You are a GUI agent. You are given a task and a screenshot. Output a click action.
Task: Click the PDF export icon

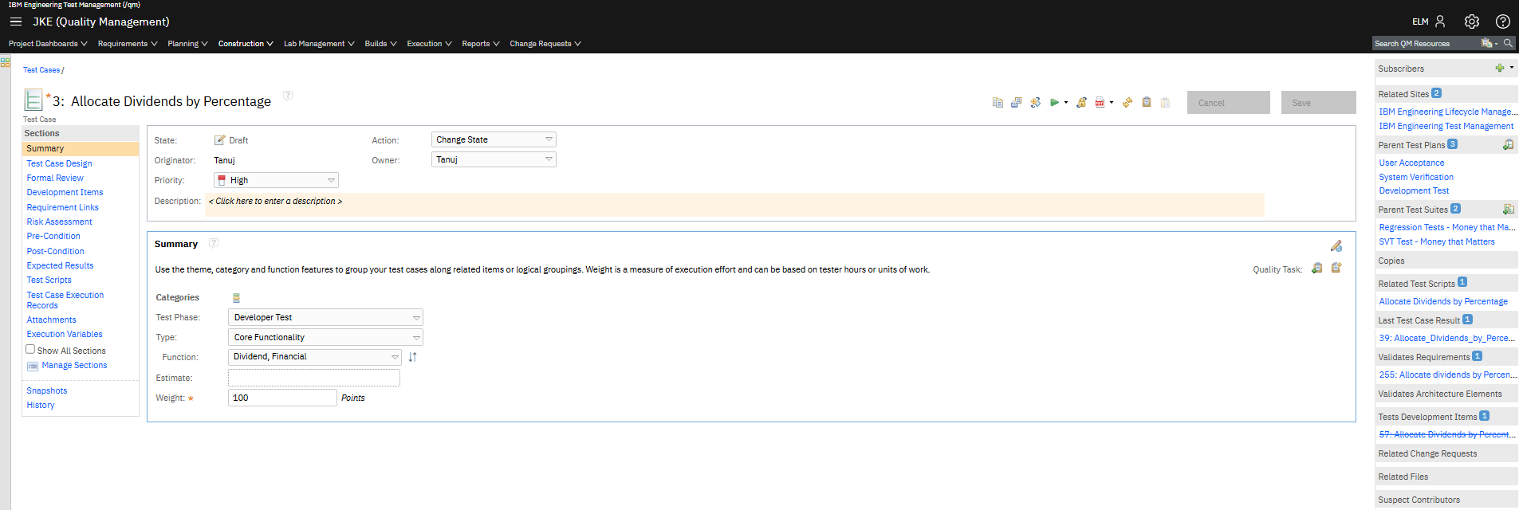[x=1100, y=103]
